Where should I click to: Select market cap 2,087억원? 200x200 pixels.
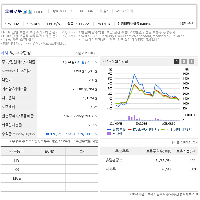tap(90, 98)
